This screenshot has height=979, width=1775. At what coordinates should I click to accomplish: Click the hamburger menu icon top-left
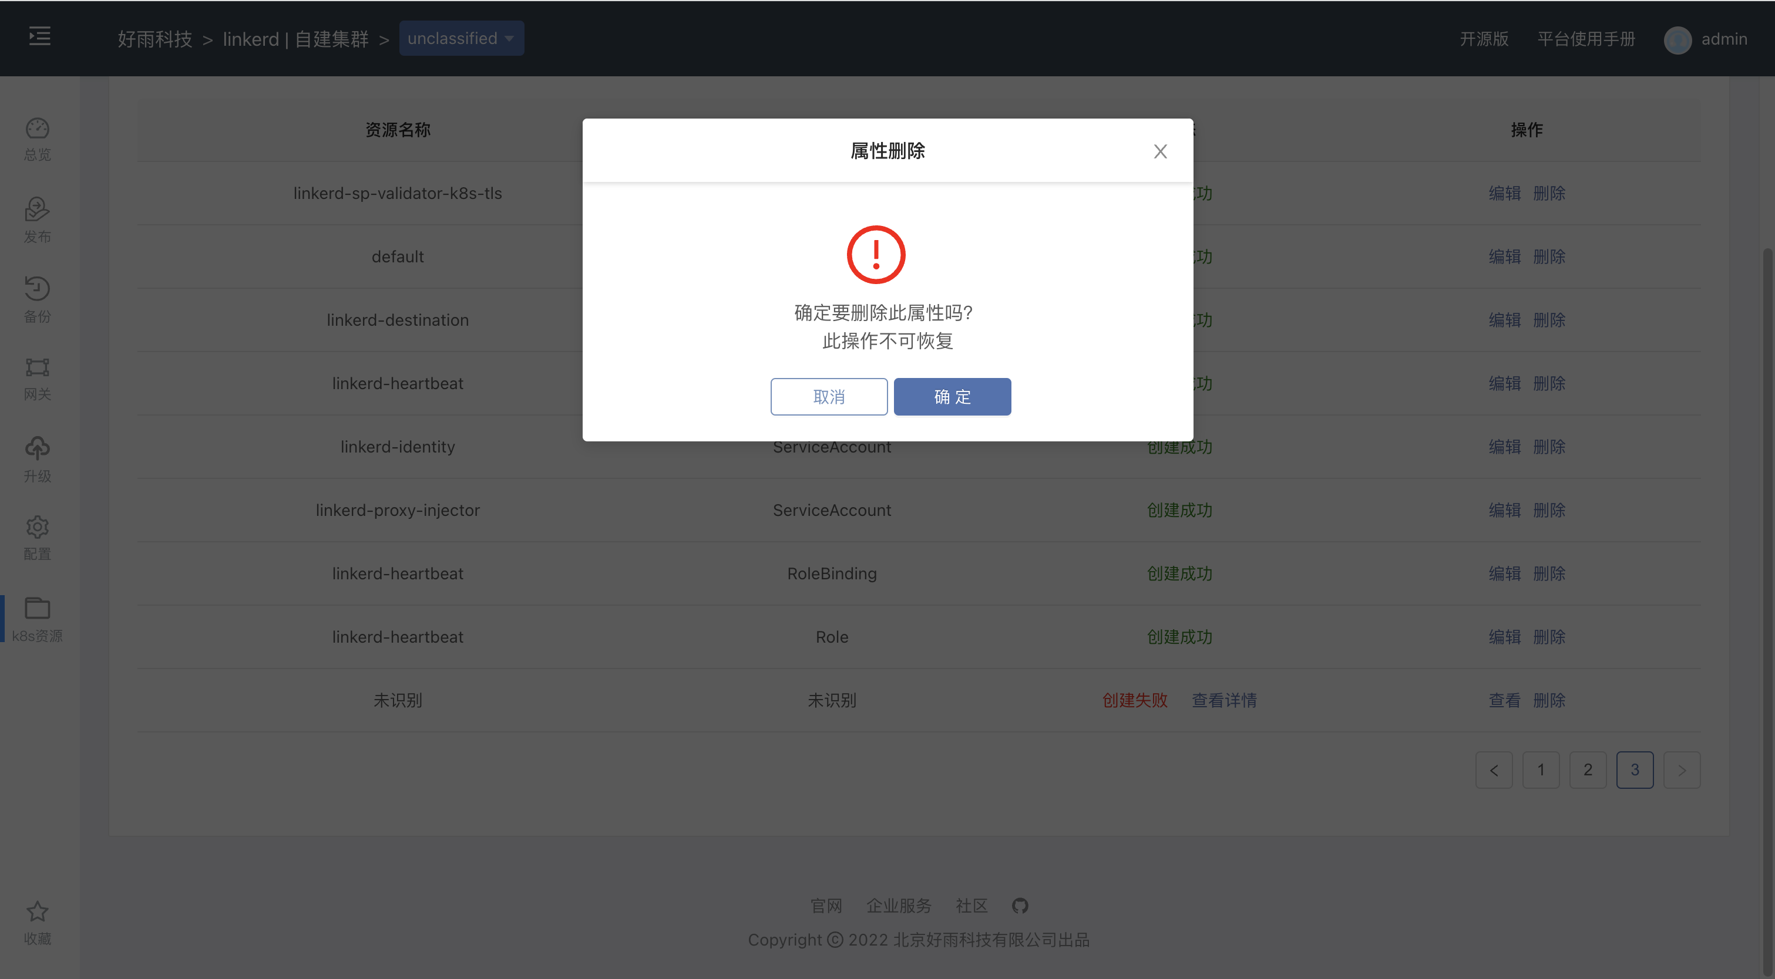point(39,36)
